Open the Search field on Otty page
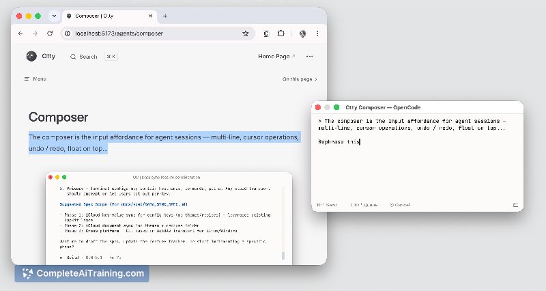Screen dimensions: 546x291 click(94, 57)
